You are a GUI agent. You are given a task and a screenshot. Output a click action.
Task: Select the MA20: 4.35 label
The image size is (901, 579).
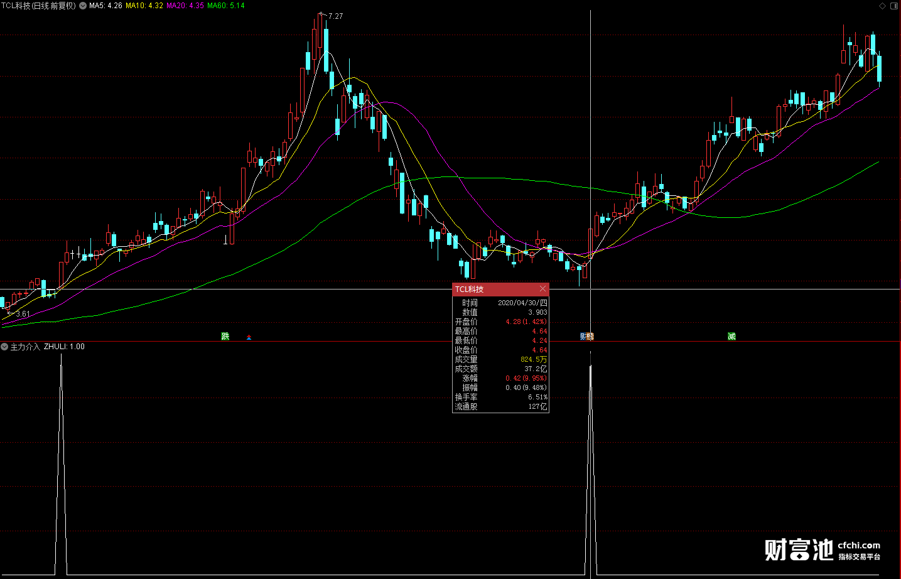pyautogui.click(x=185, y=6)
